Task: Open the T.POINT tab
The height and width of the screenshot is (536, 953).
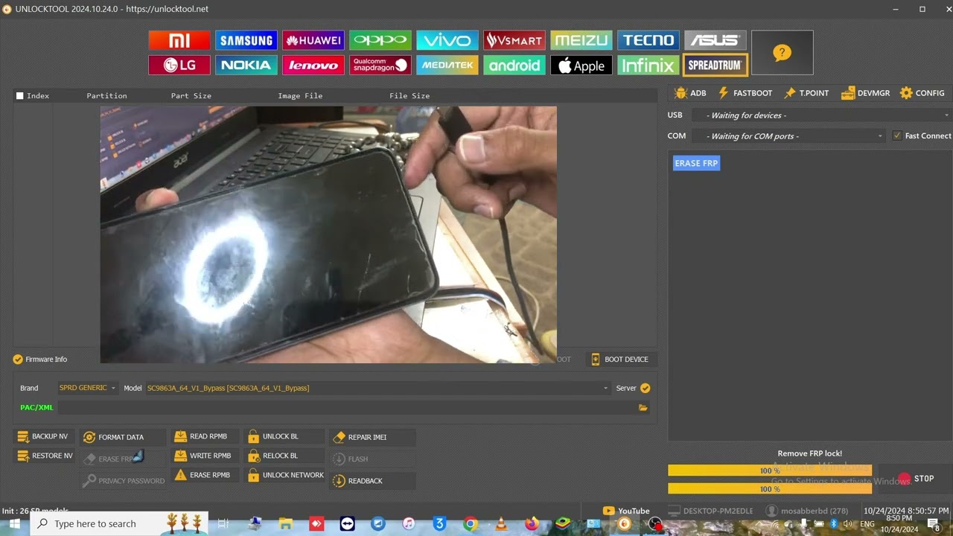Action: pos(806,93)
